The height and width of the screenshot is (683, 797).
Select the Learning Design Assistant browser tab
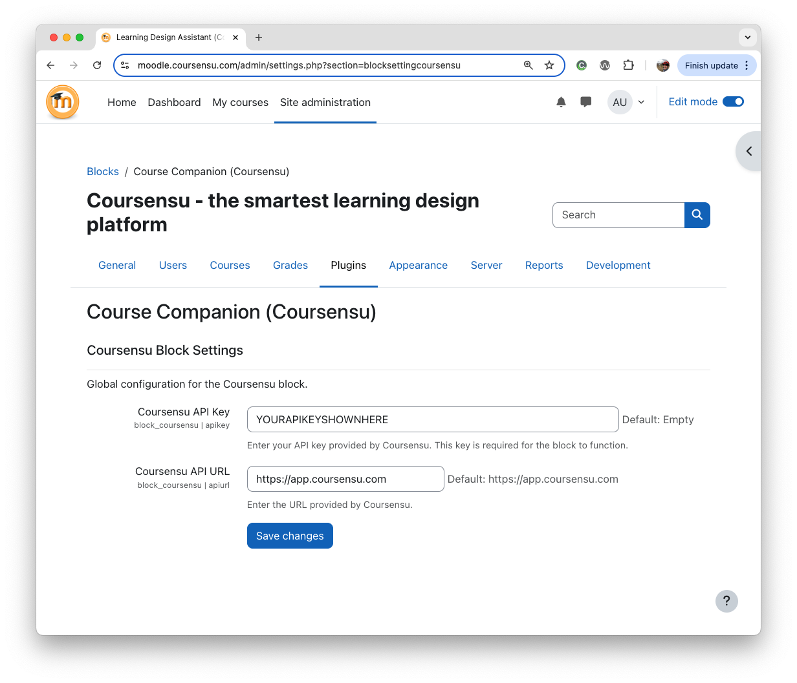pyautogui.click(x=170, y=37)
